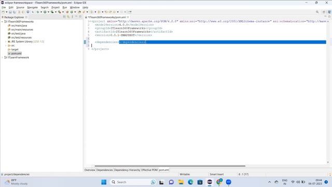Expand the ITLearnFramework project node
Viewport: 332px width, 187px height.
pos(2,58)
